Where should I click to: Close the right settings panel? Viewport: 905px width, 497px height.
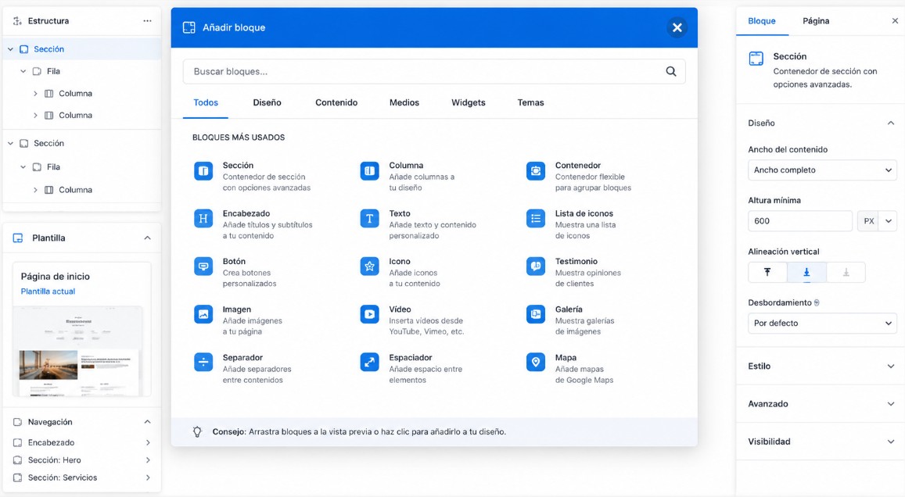(895, 21)
